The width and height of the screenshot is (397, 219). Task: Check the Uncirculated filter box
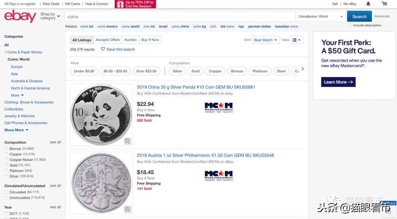pos(6,198)
